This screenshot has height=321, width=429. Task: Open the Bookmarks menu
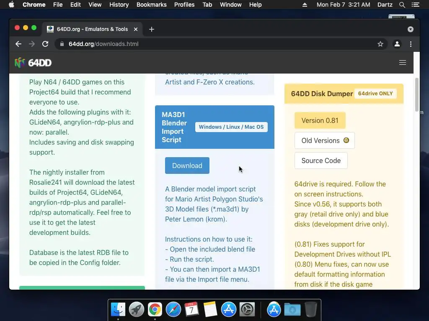152,5
